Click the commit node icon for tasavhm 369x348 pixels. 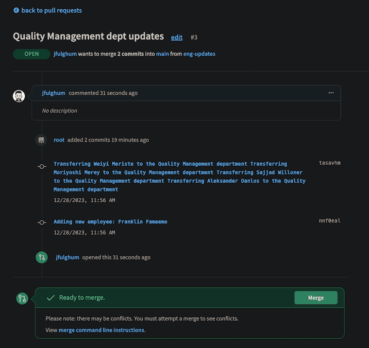(42, 167)
